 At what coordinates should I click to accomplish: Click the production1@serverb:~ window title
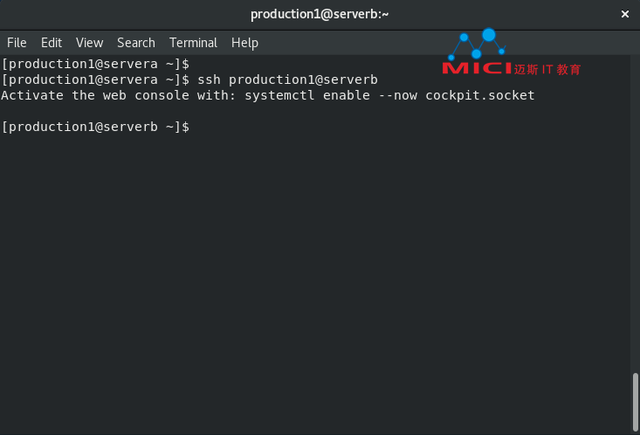320,14
